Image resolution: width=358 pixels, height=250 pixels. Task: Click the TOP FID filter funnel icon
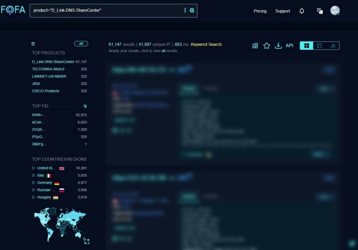tap(85, 106)
